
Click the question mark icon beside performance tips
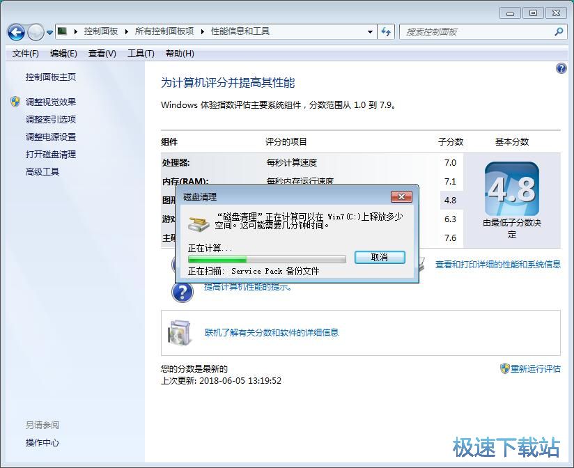(x=183, y=292)
